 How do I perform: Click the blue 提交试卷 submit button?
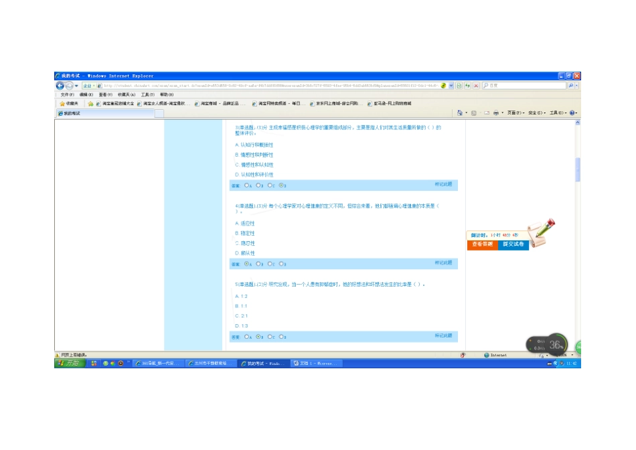[513, 244]
